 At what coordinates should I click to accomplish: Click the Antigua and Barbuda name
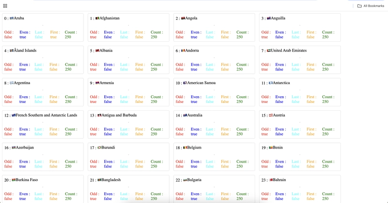click(x=119, y=115)
